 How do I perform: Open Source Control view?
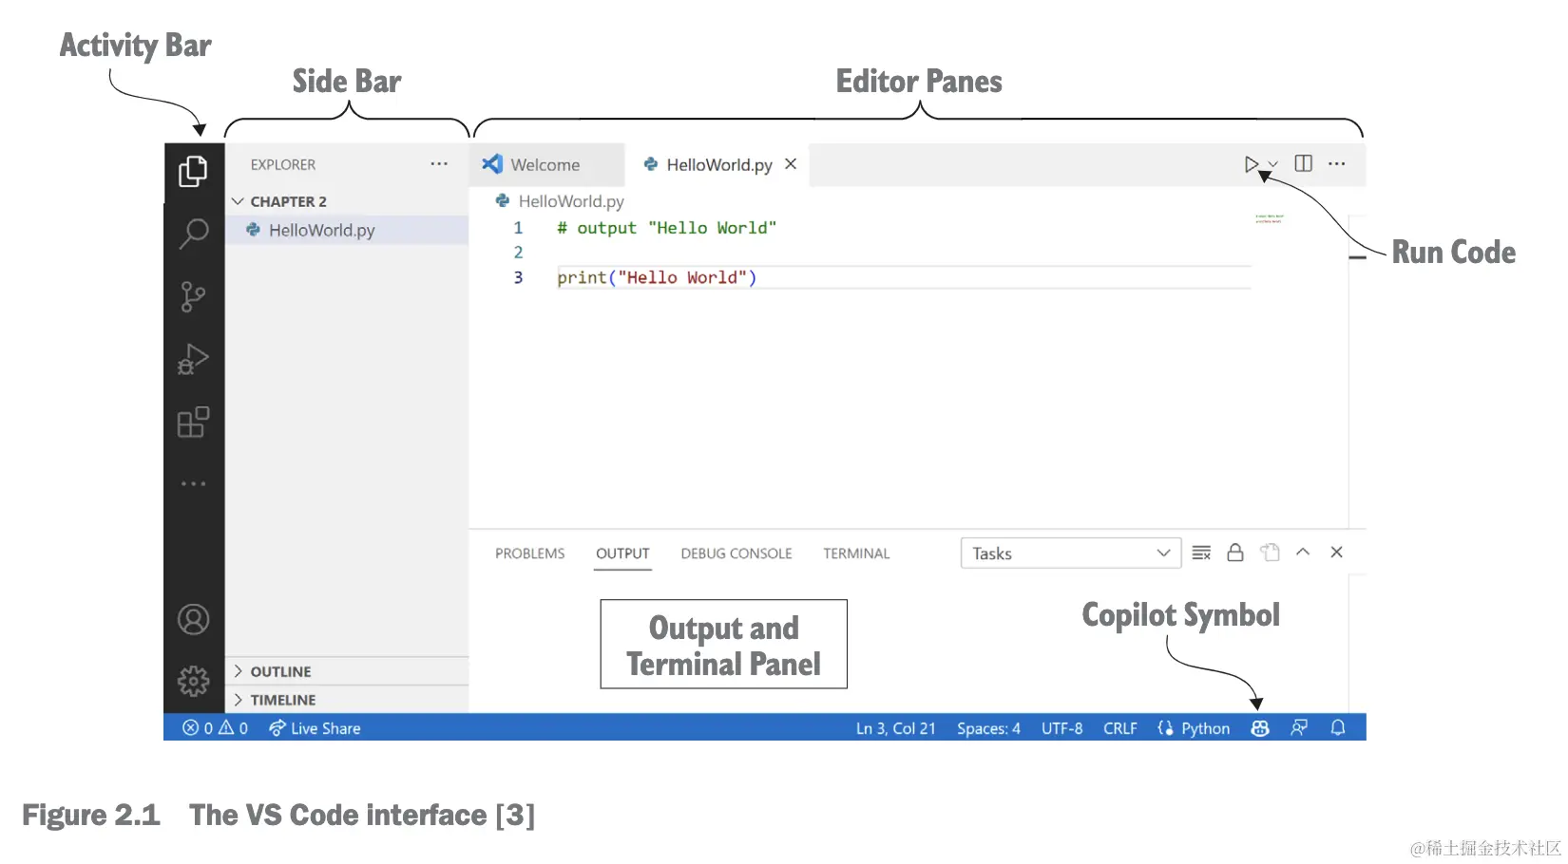coord(193,296)
